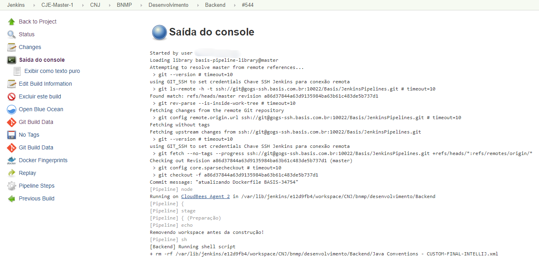
Task: Show console as plain text (Exibir como texto puro)
Action: click(x=52, y=71)
